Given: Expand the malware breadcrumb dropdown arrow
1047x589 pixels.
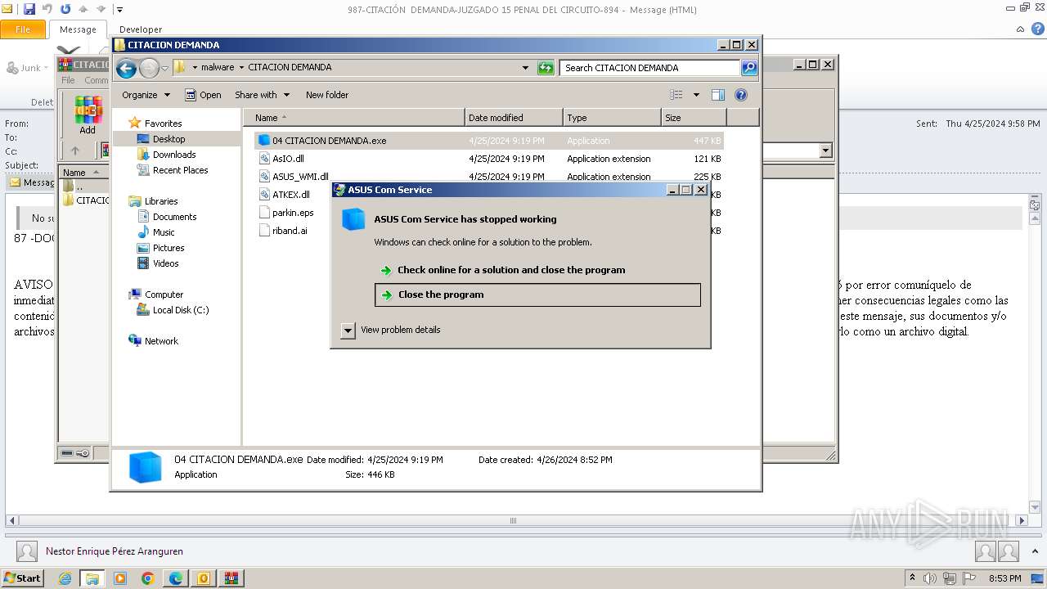Looking at the screenshot, I should [242, 68].
